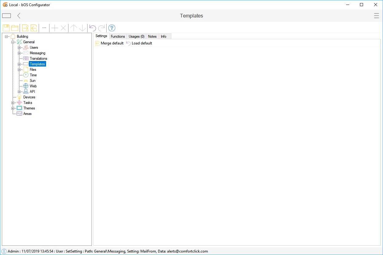Viewport: 383px width, 255px height.
Task: Select the Translations tree label
Action: 38,59
